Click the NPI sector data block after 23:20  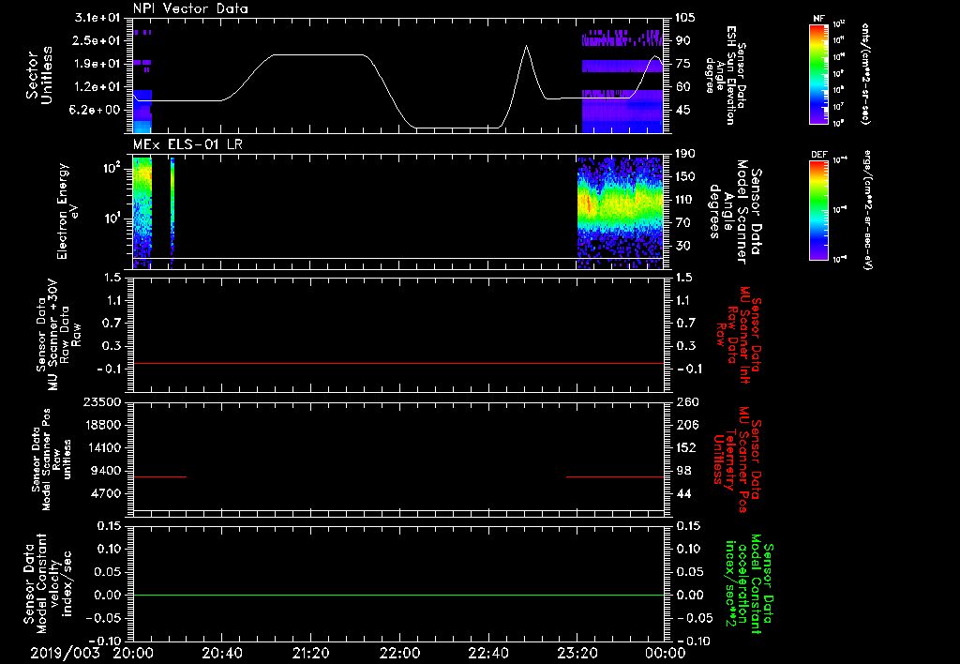tap(622, 81)
